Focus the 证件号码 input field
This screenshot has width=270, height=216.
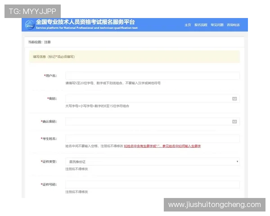point(153,184)
